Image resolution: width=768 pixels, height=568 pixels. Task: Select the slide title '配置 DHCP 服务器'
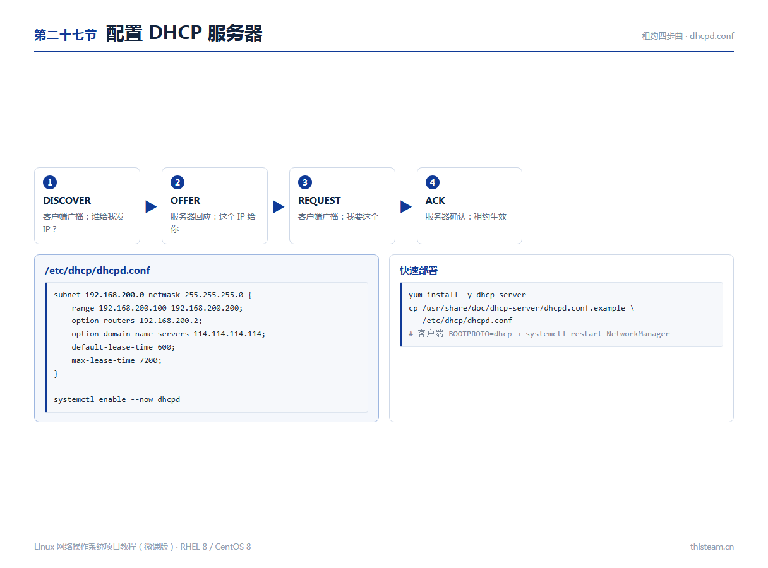tap(184, 33)
